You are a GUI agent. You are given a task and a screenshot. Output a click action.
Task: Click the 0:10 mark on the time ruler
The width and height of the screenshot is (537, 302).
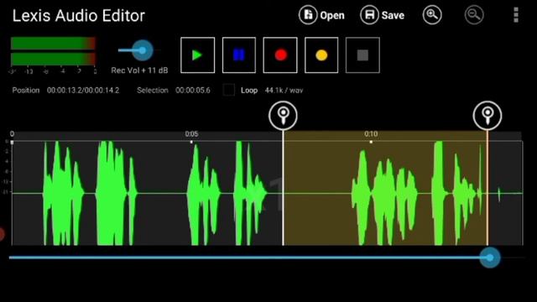pos(371,134)
